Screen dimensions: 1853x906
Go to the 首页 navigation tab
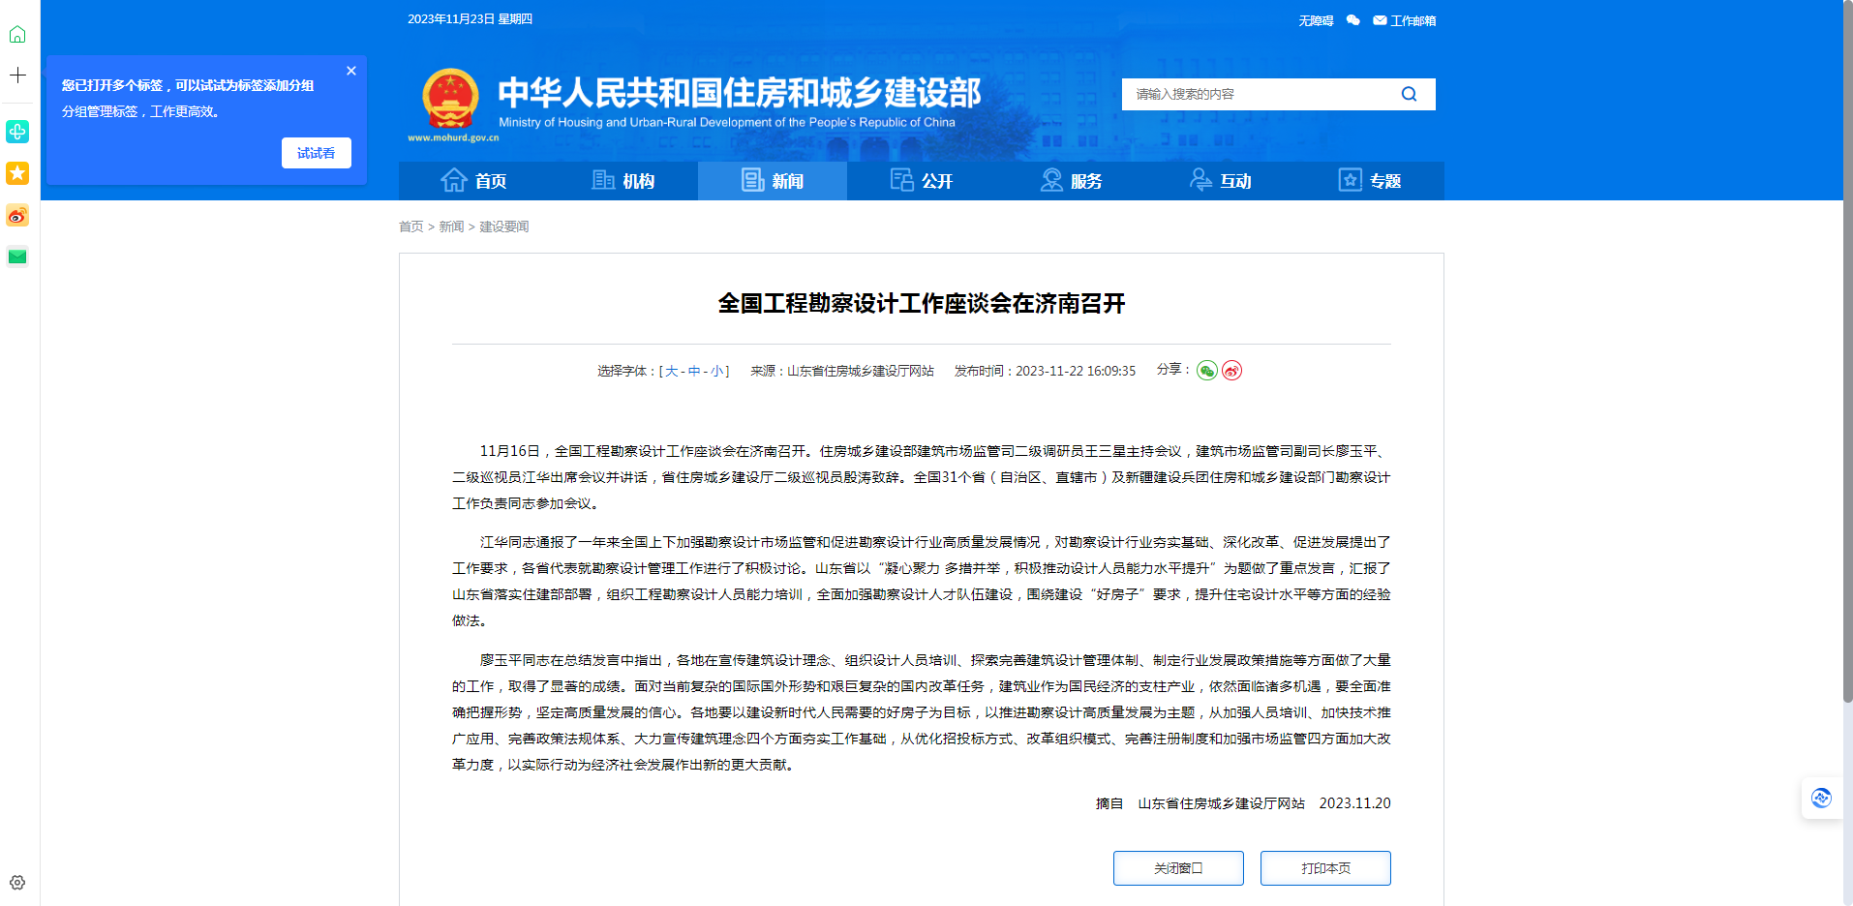pos(473,181)
